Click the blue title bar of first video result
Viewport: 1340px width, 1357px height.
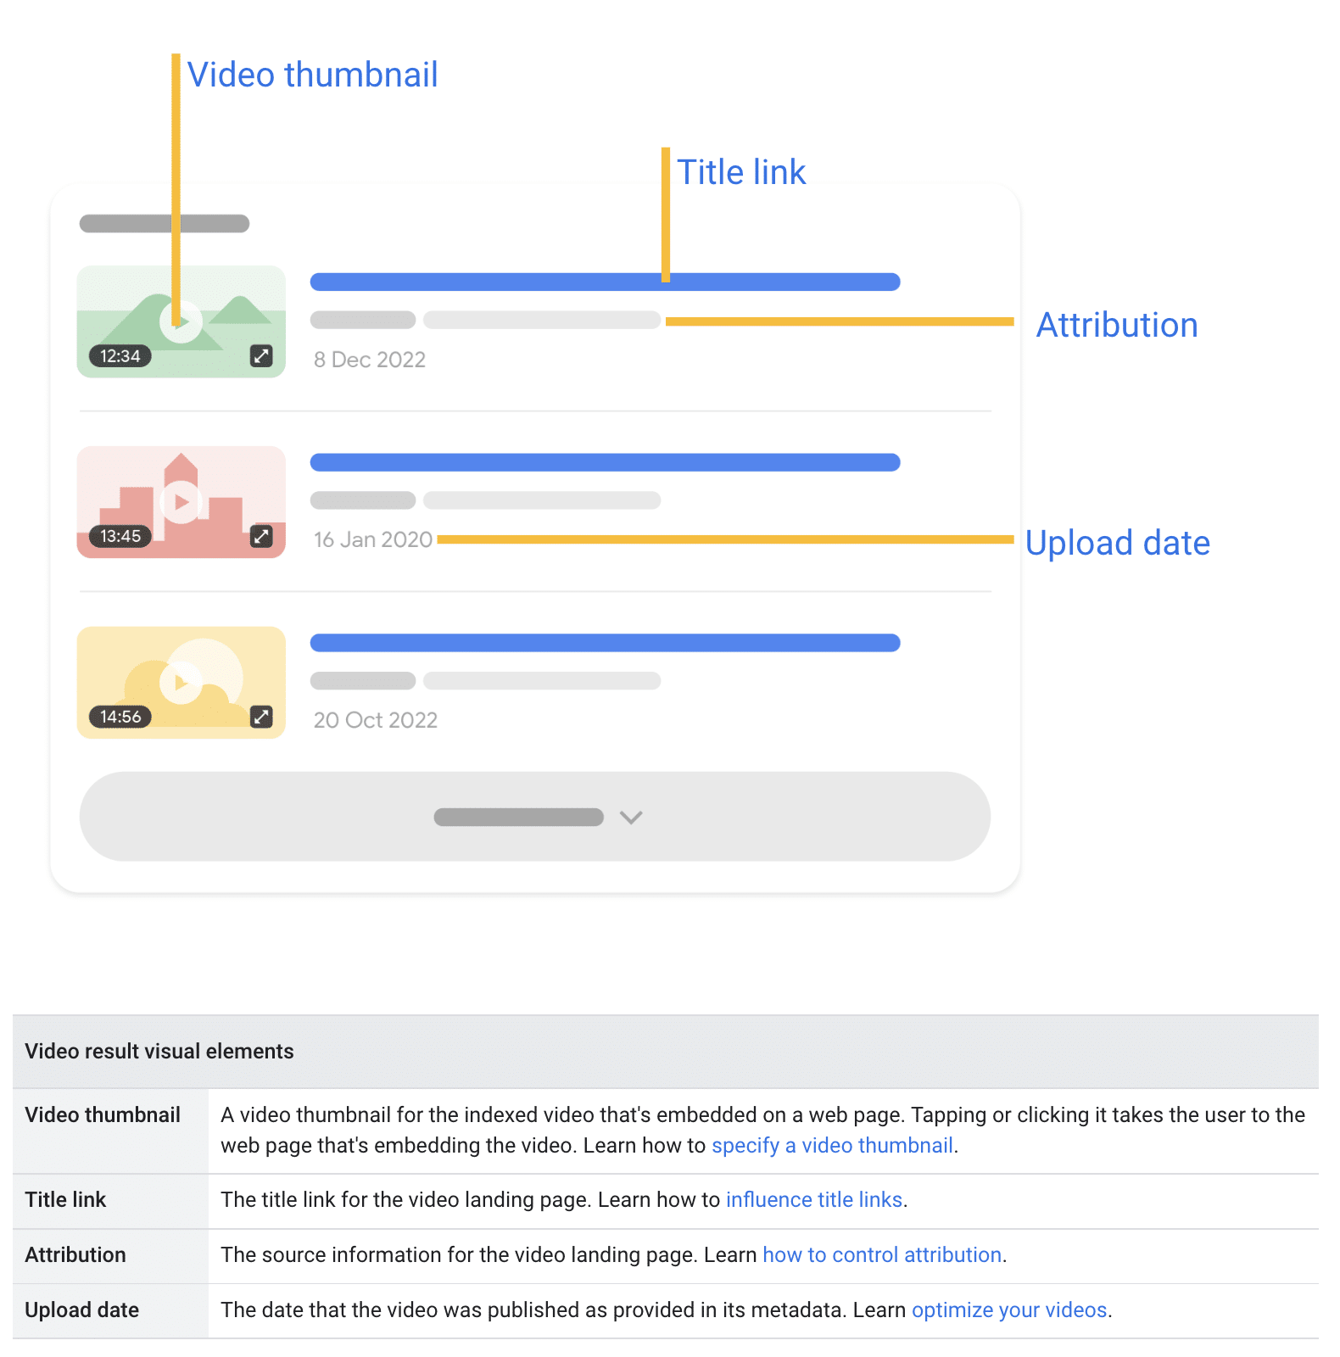[605, 282]
